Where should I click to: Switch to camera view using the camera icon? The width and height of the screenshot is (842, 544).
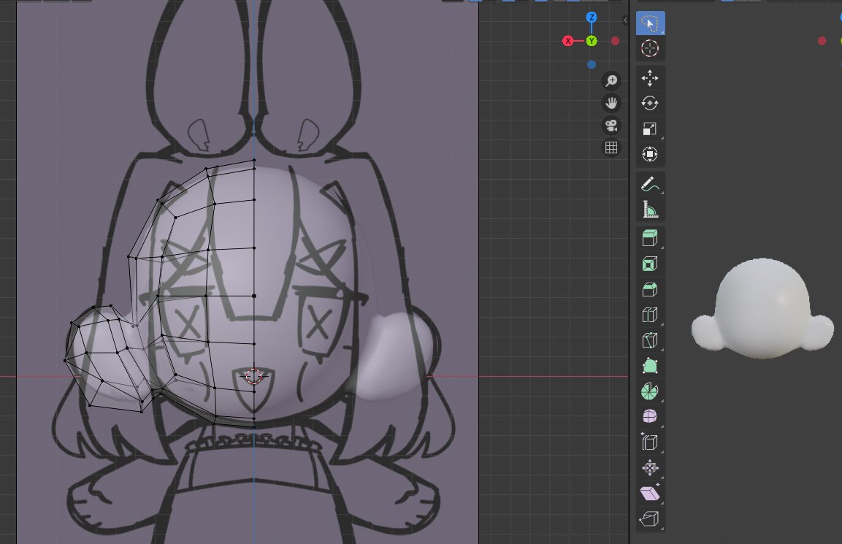(x=611, y=125)
